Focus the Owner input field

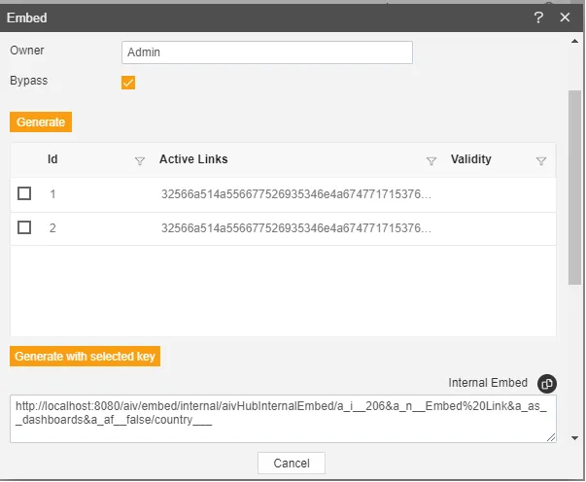point(266,52)
